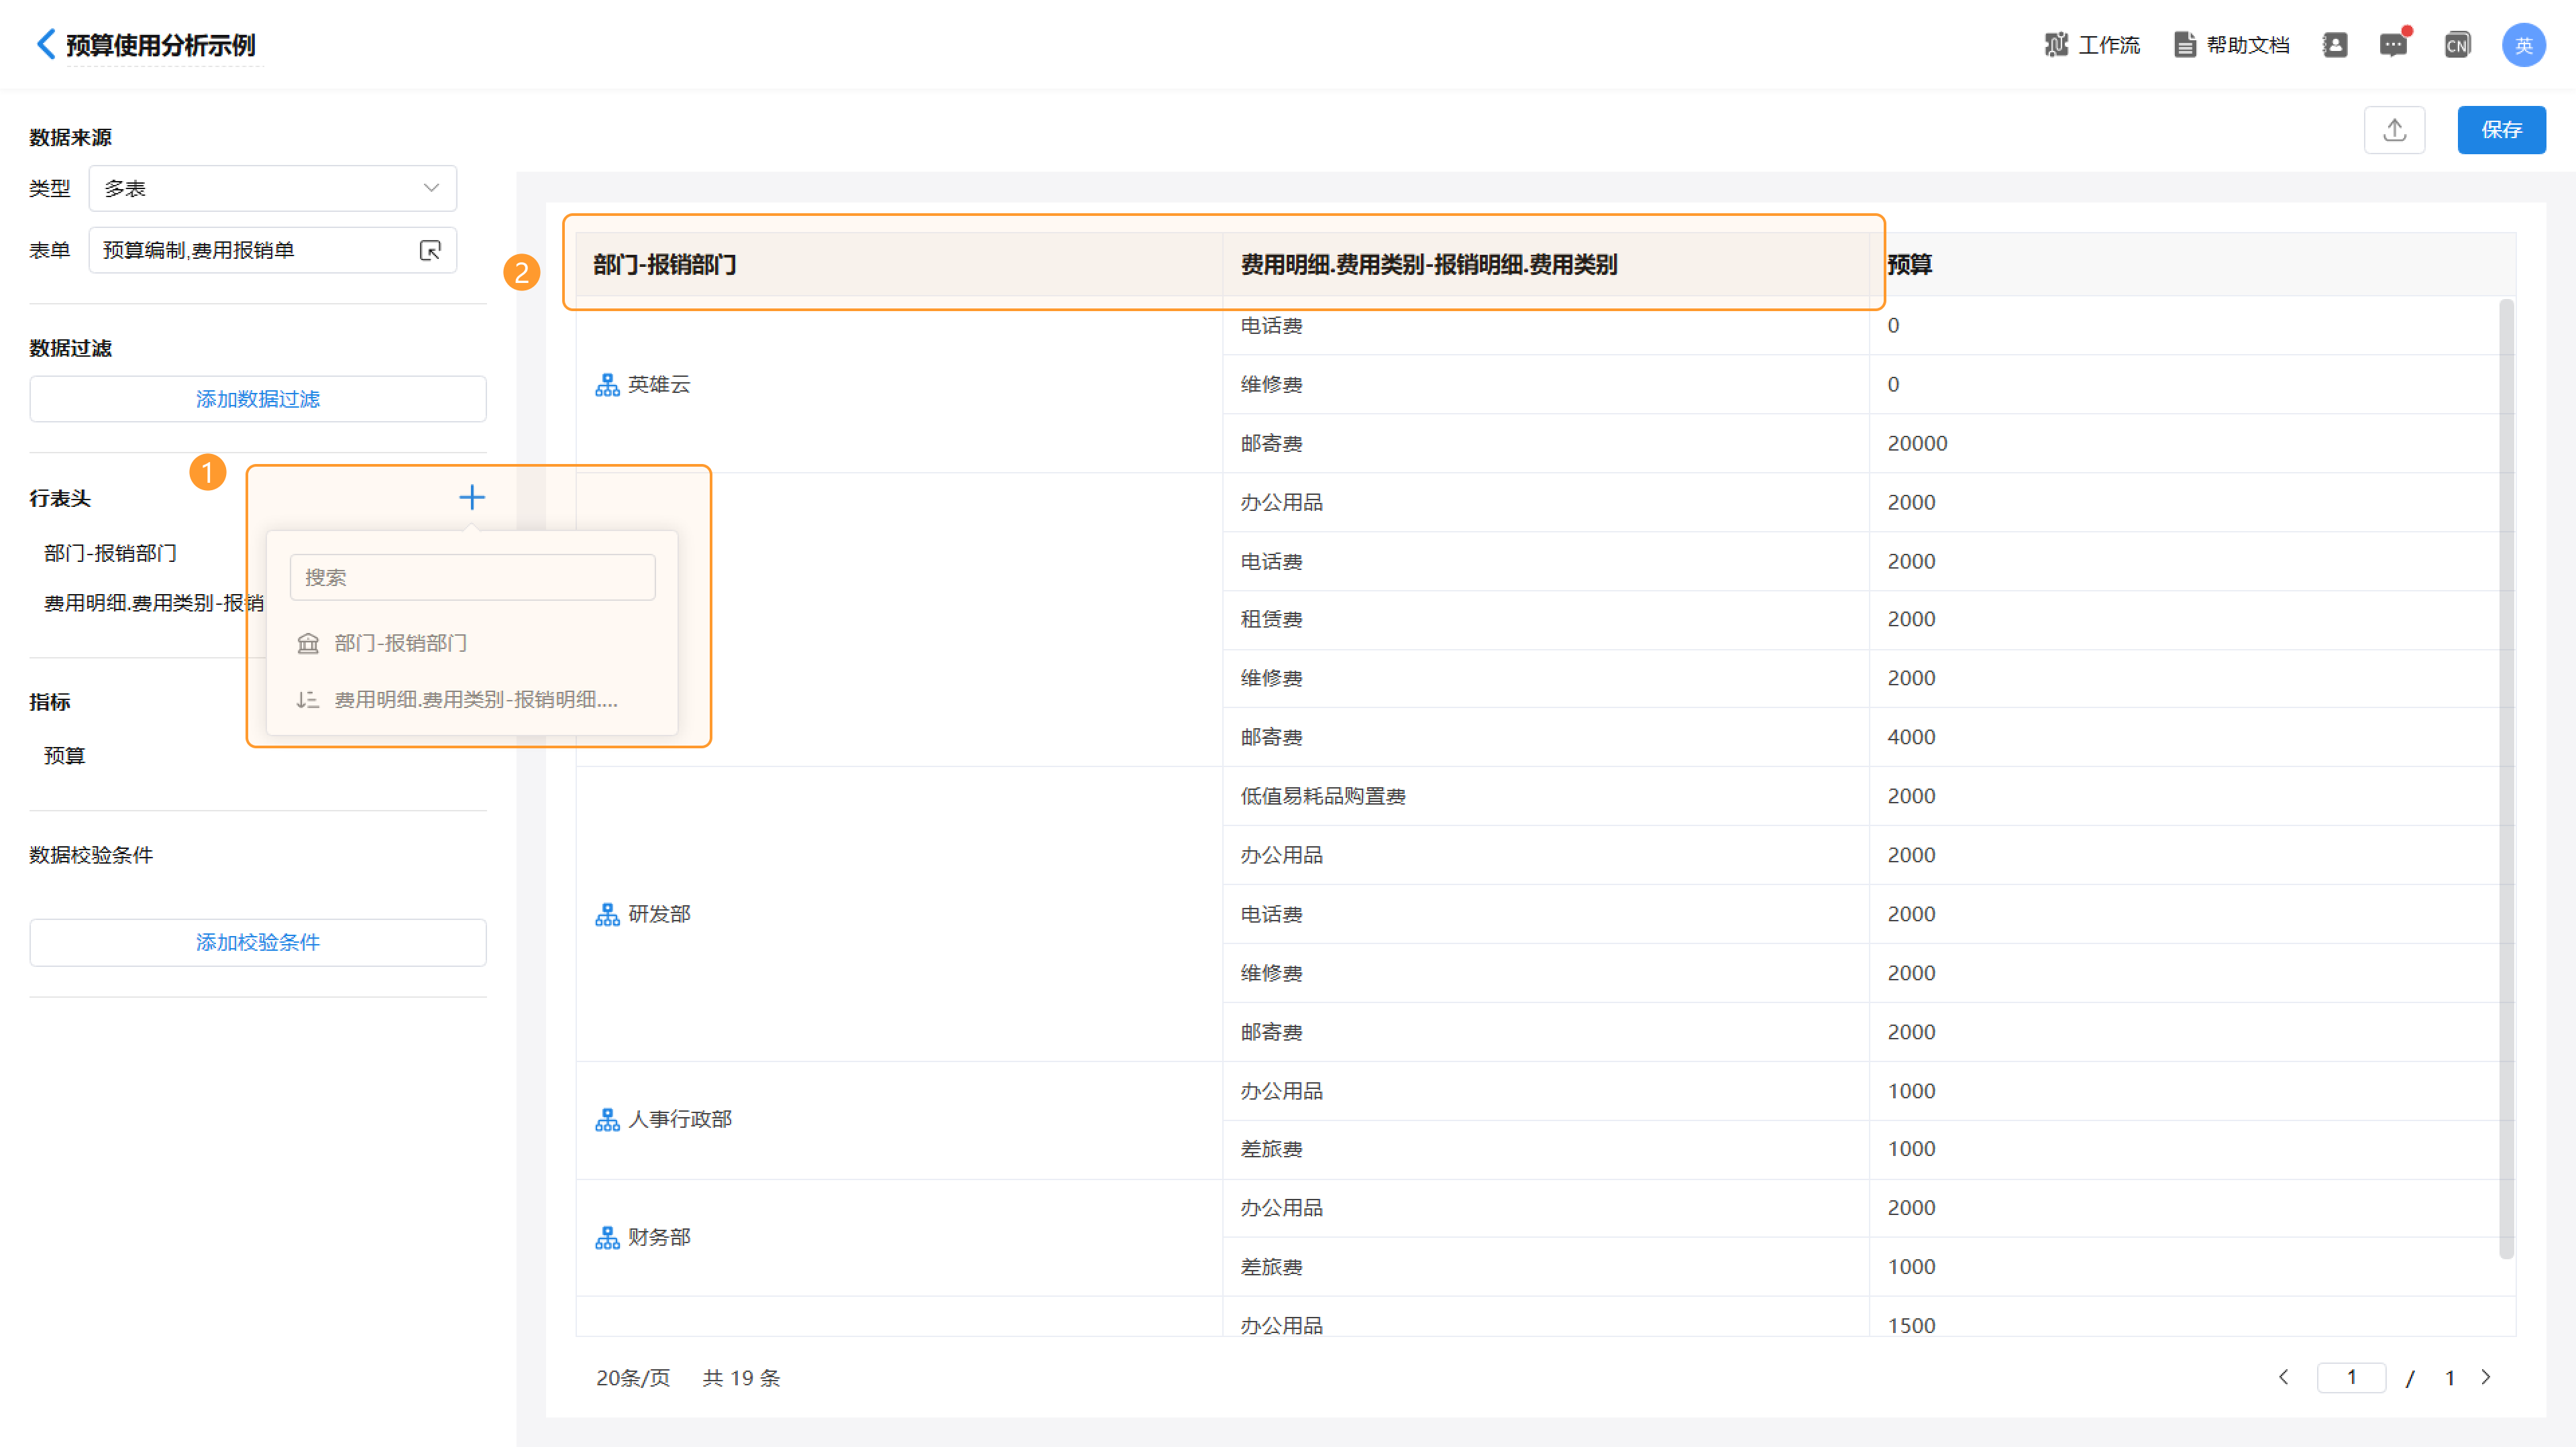Click the 预算 column header
The height and width of the screenshot is (1447, 2576).
tap(2192, 264)
